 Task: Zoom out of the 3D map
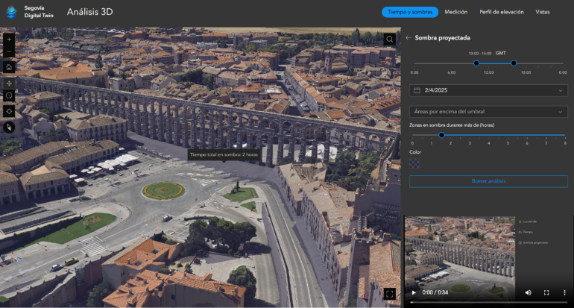coord(9,51)
